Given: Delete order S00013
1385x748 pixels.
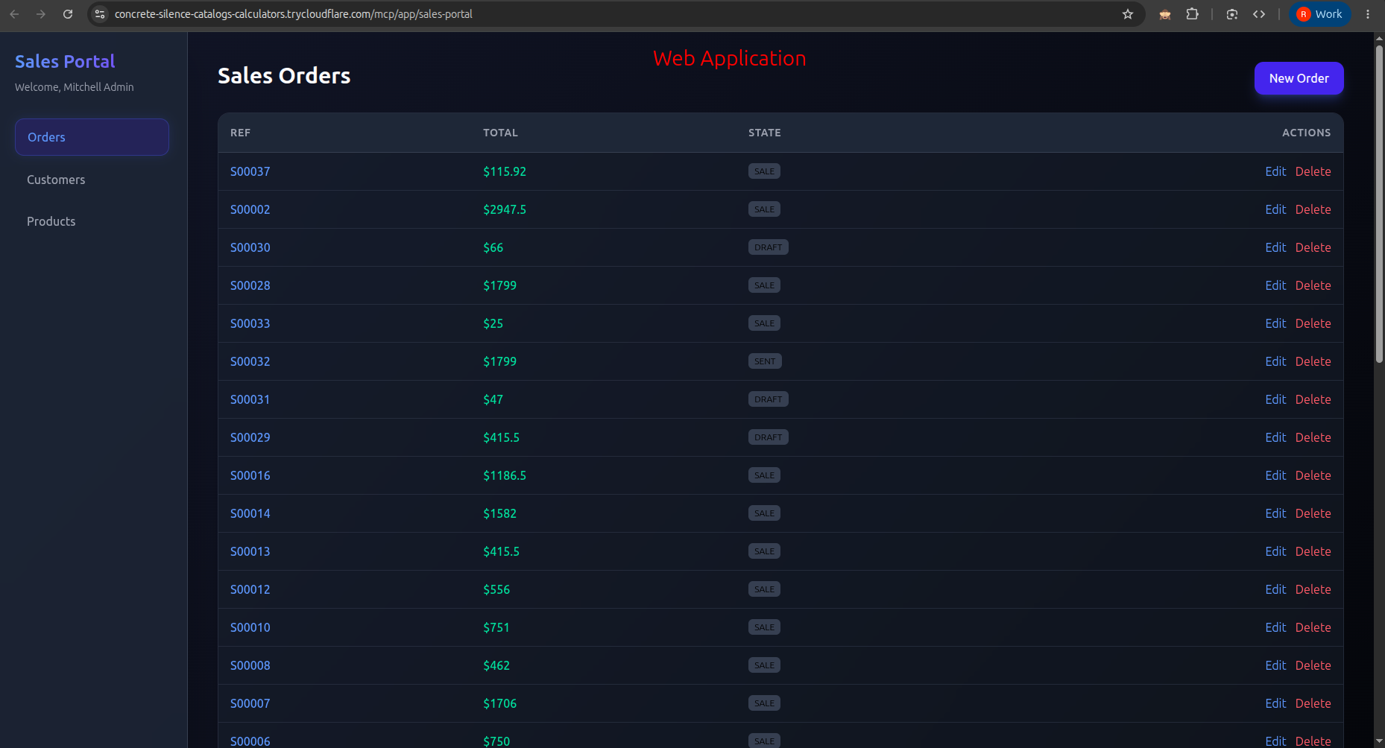Looking at the screenshot, I should click(x=1313, y=551).
